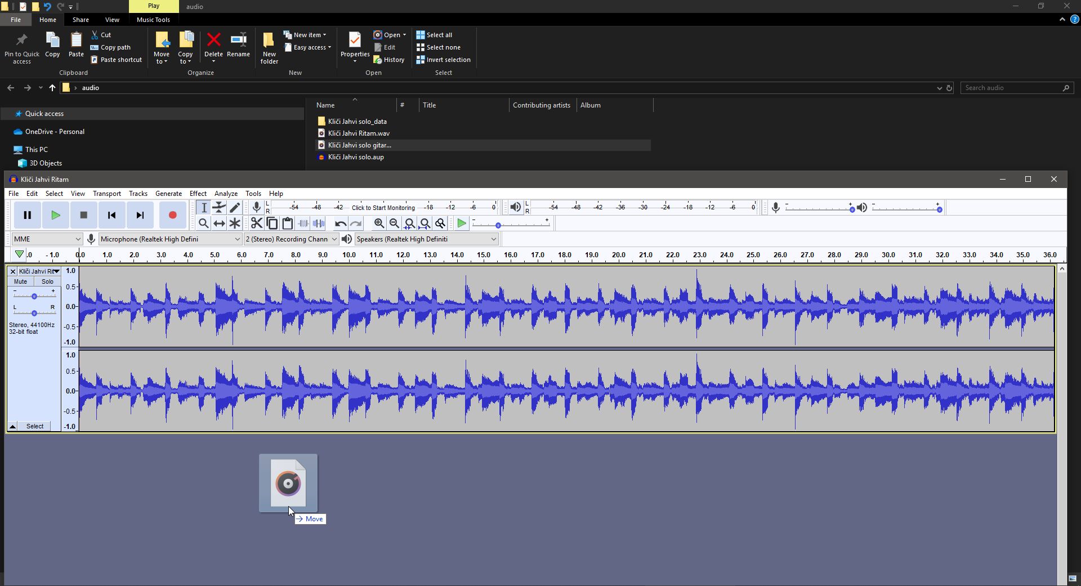Open the Recording Channels dropdown
This screenshot has width=1081, height=586.
[291, 239]
